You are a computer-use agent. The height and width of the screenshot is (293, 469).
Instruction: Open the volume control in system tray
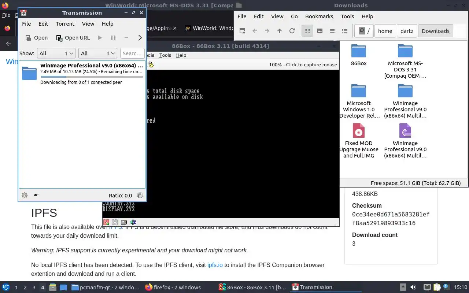tap(413, 288)
